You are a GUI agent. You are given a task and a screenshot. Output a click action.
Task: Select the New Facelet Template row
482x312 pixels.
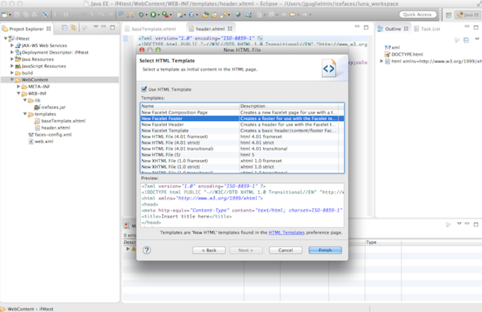pyautogui.click(x=167, y=131)
